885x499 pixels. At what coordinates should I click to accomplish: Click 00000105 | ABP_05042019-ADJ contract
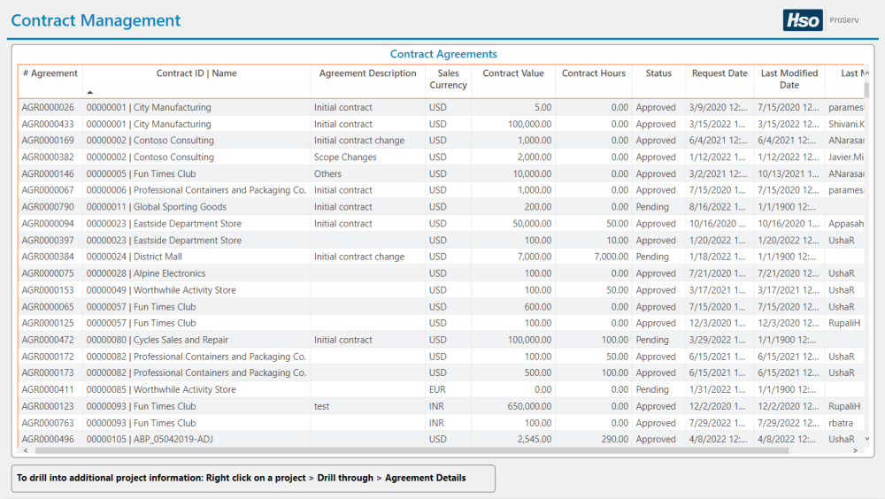(x=150, y=439)
